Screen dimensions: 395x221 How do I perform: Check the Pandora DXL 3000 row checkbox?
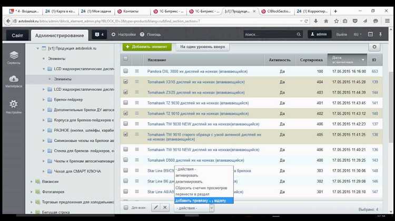(125, 71)
